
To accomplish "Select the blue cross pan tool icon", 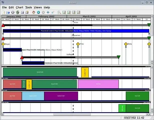I will 48,12.
